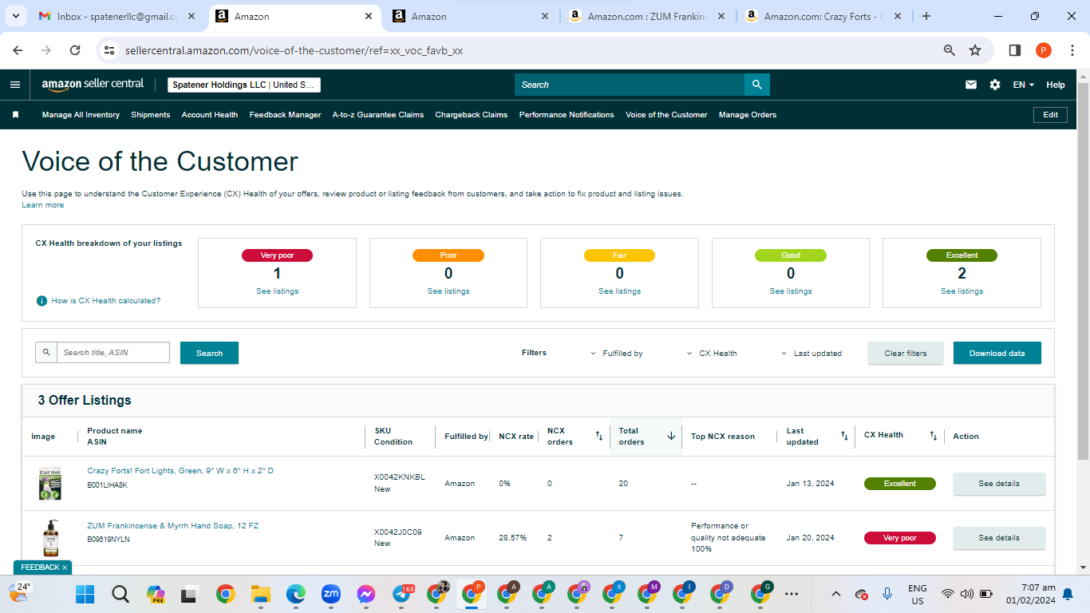The image size is (1090, 613).
Task: Open the Windows Start menu
Action: (x=85, y=594)
